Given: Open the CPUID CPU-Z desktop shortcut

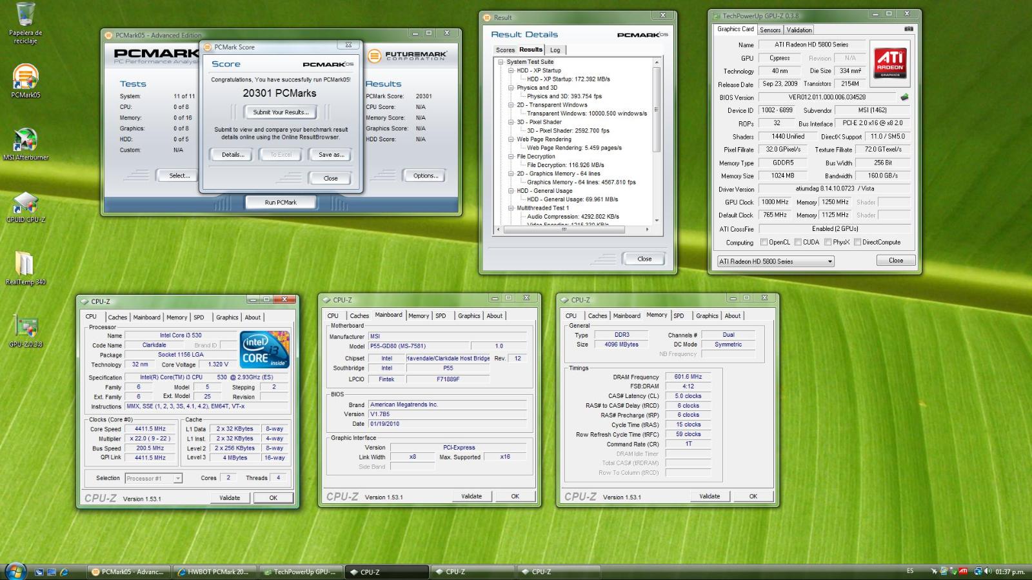Looking at the screenshot, I should (x=25, y=206).
